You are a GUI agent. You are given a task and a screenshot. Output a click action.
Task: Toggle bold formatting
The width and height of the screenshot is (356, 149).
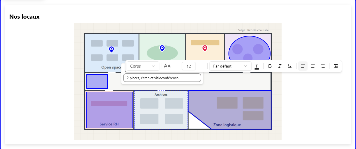(270, 66)
